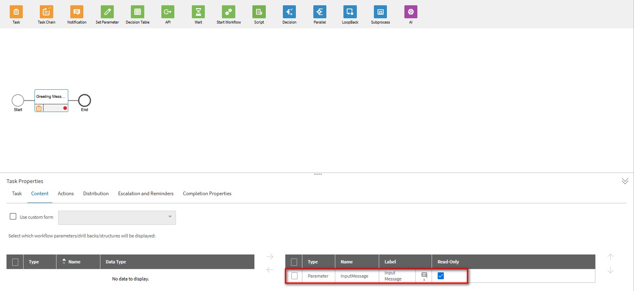Click the Set Parameter pencil icon
This screenshot has height=291, width=634.
[107, 12]
